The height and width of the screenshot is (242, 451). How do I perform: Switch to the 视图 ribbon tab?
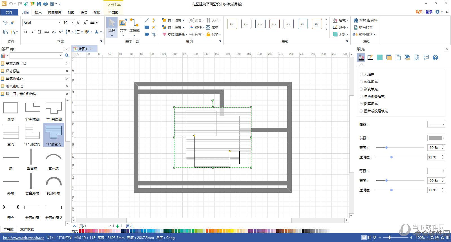[x=71, y=12]
